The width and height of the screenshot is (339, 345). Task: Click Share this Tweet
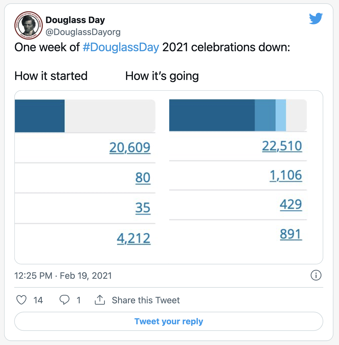click(x=146, y=300)
